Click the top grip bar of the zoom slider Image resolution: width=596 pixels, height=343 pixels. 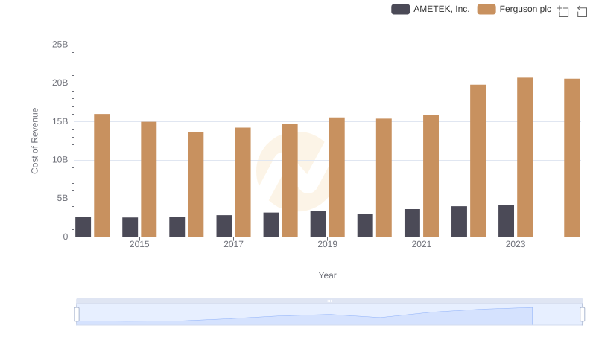[x=329, y=301]
